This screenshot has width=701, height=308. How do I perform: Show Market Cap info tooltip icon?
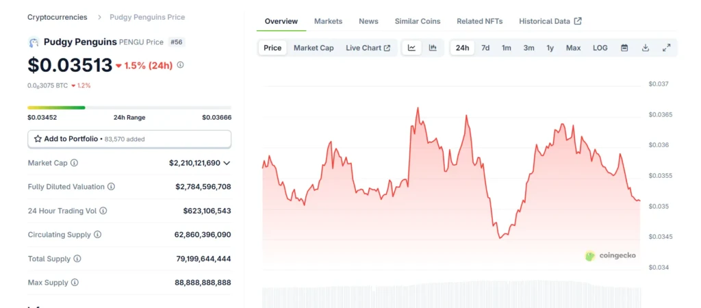click(x=74, y=163)
